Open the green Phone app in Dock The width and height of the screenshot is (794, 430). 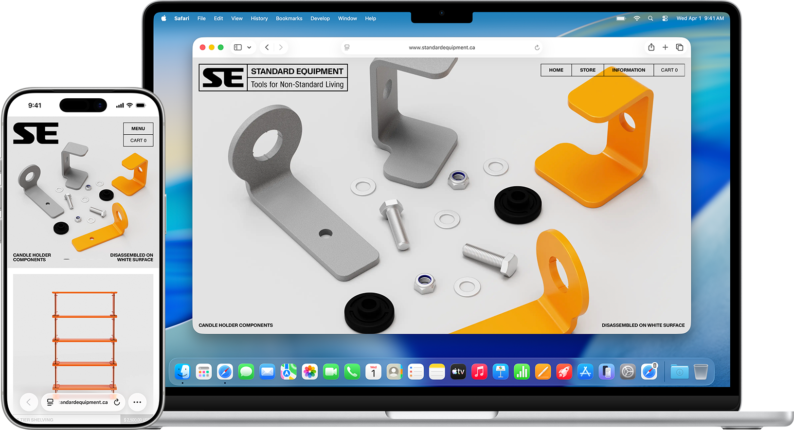coord(352,372)
